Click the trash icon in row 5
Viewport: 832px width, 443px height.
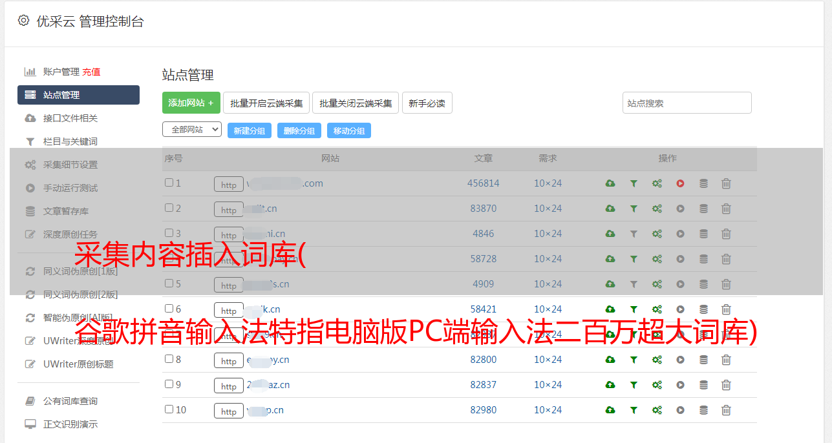726,284
